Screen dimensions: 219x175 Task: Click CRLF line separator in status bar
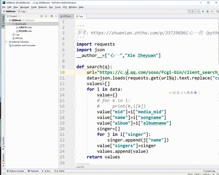click(x=197, y=174)
